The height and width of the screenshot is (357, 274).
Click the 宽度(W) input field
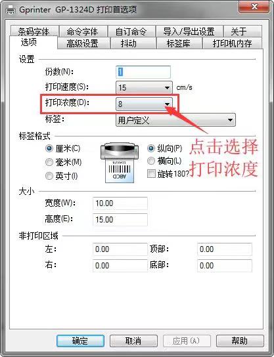(120, 203)
